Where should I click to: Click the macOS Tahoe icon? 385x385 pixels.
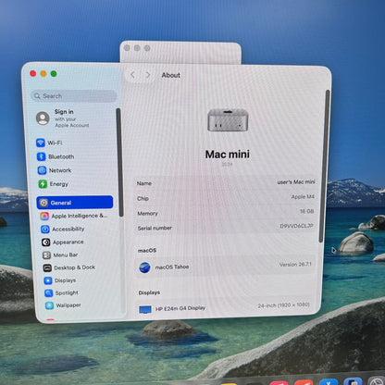pyautogui.click(x=144, y=267)
